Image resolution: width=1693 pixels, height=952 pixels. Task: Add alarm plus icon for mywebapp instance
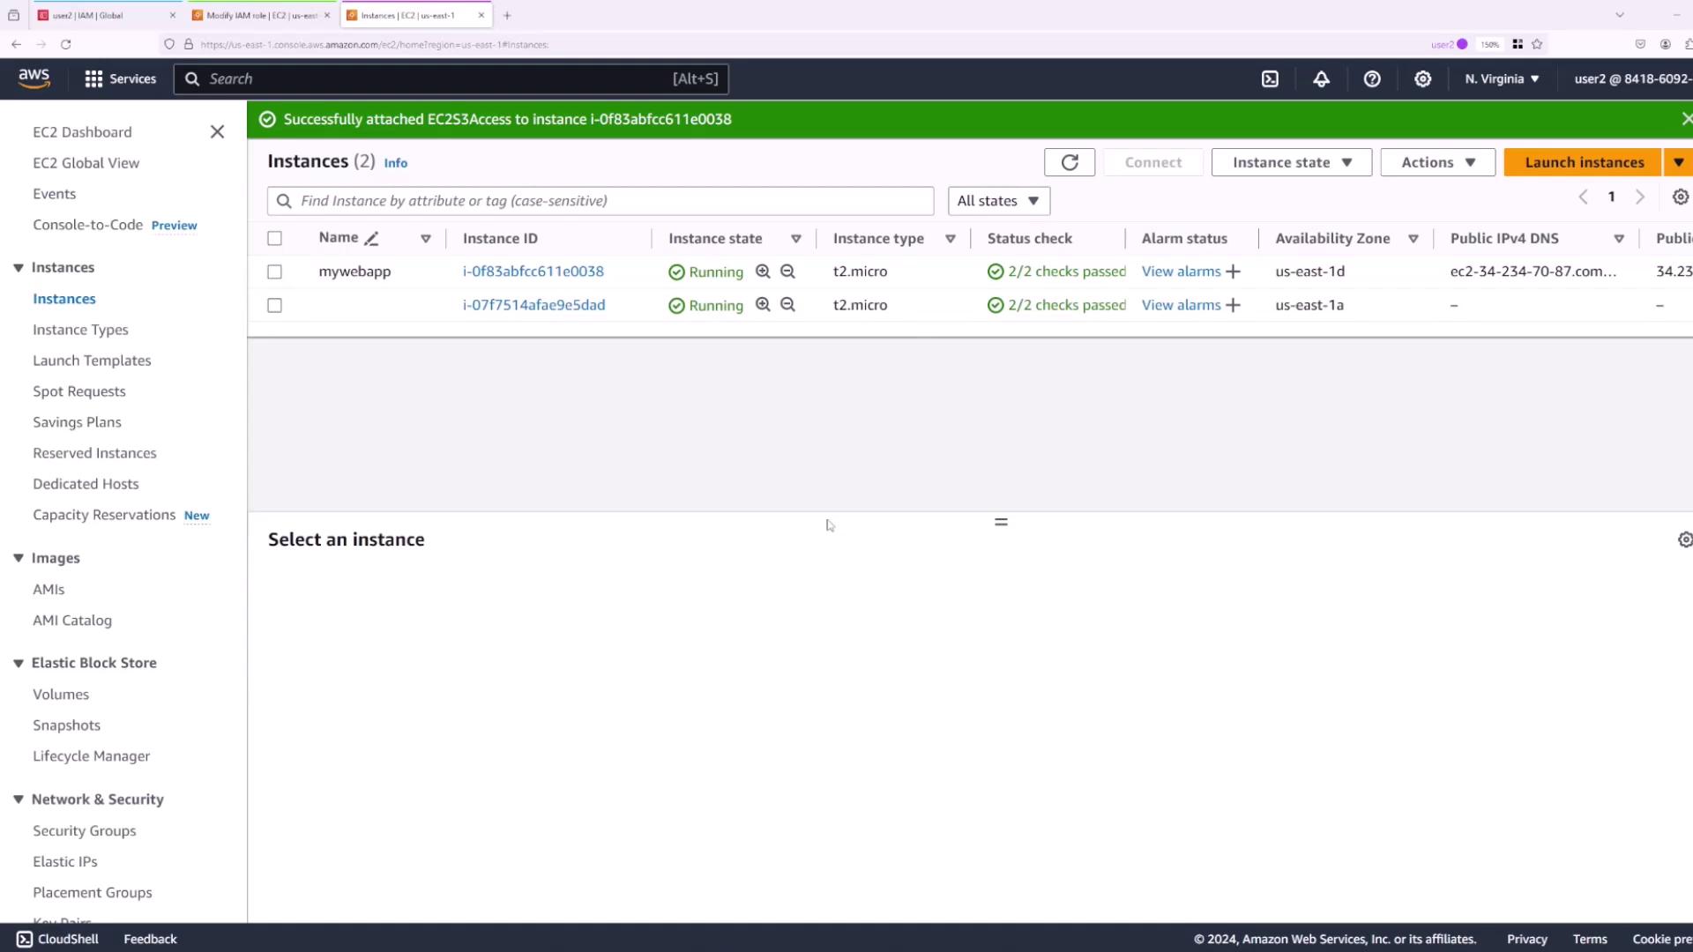(1234, 271)
